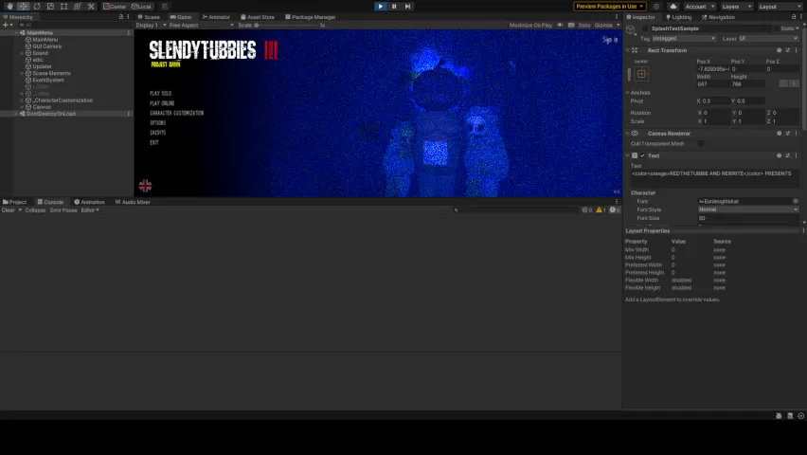Select Canvas object in Hierarchy

pos(42,107)
